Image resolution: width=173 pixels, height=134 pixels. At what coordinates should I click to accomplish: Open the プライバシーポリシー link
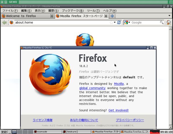(130, 120)
